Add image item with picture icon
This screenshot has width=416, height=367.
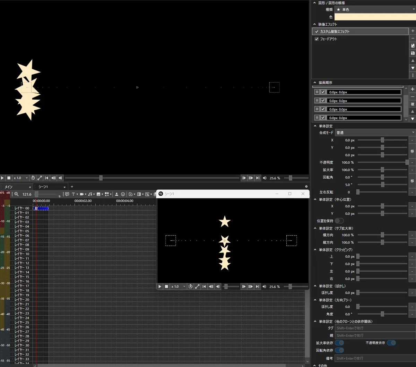pyautogui.click(x=98, y=194)
